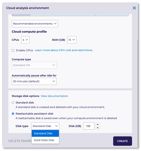
Task: Open the Recommended environments dropdown
Action: (35, 24)
